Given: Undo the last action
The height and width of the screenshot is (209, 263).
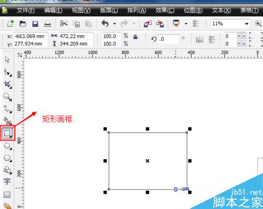Looking at the screenshot, I should (x=105, y=24).
